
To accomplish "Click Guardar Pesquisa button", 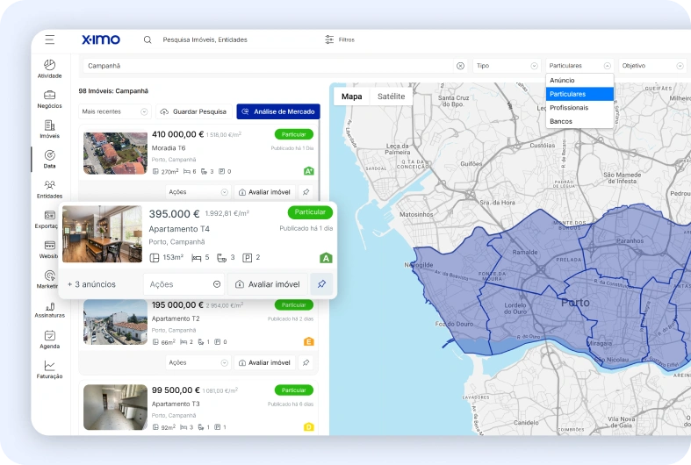I will click(x=194, y=111).
